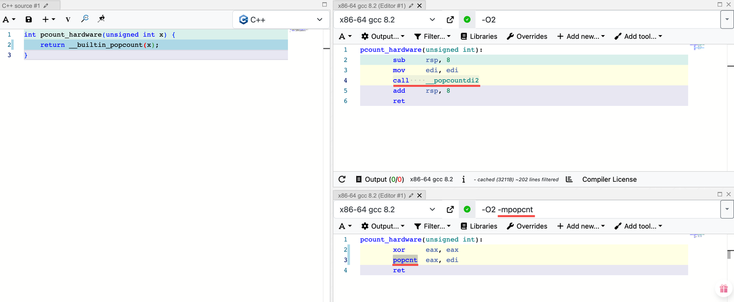Open the C++ language selector dropdown
The width and height of the screenshot is (734, 302).
click(x=281, y=20)
